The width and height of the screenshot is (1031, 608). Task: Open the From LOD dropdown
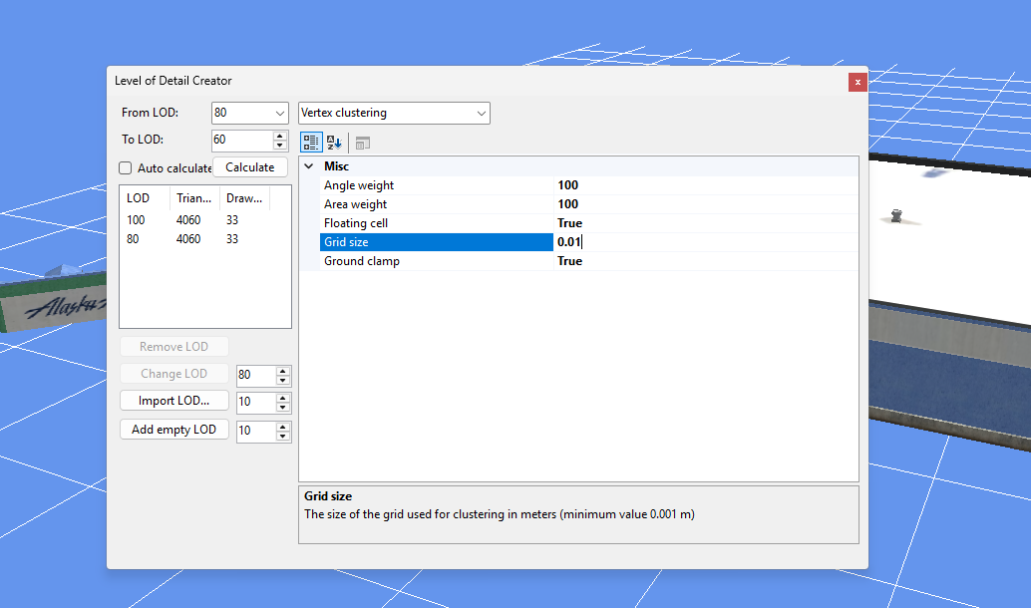point(278,113)
